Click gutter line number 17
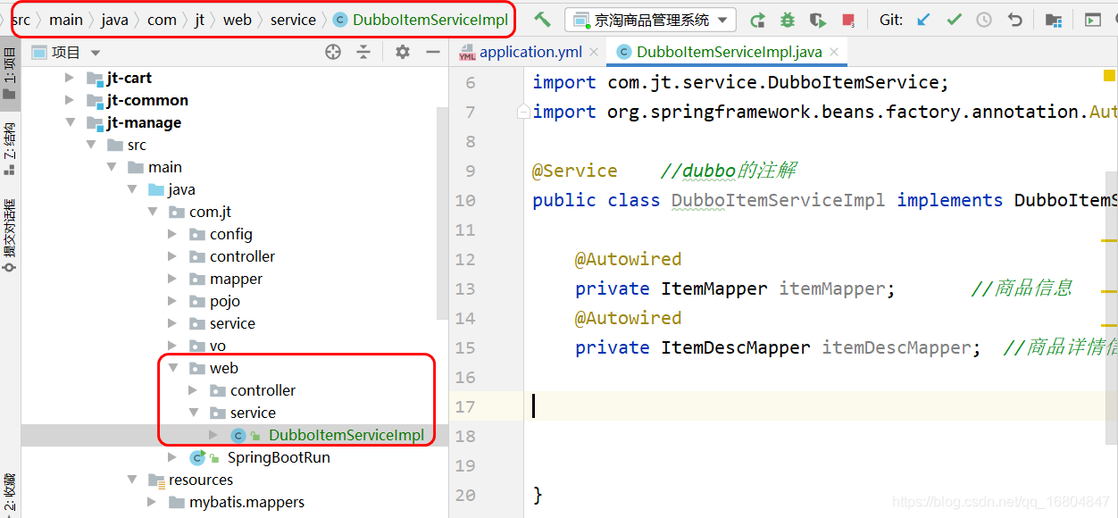Image resolution: width=1118 pixels, height=518 pixels. [465, 406]
